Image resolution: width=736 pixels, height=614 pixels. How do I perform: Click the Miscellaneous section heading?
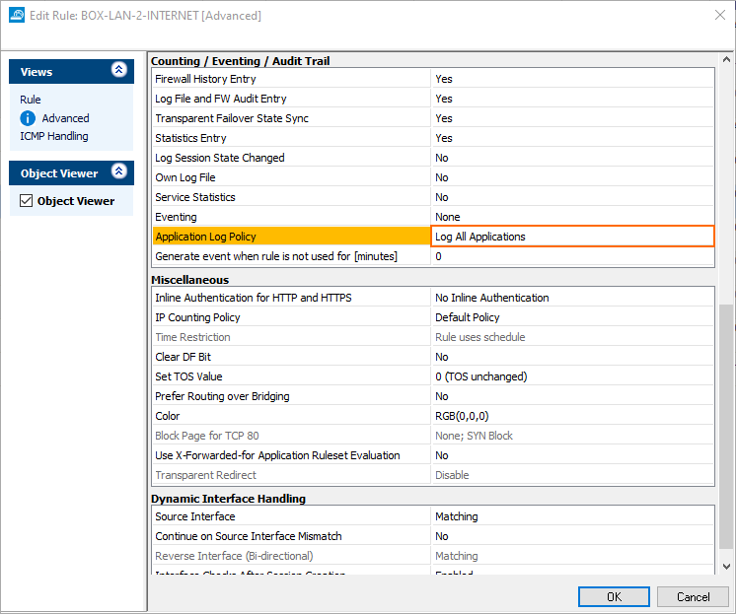(190, 280)
